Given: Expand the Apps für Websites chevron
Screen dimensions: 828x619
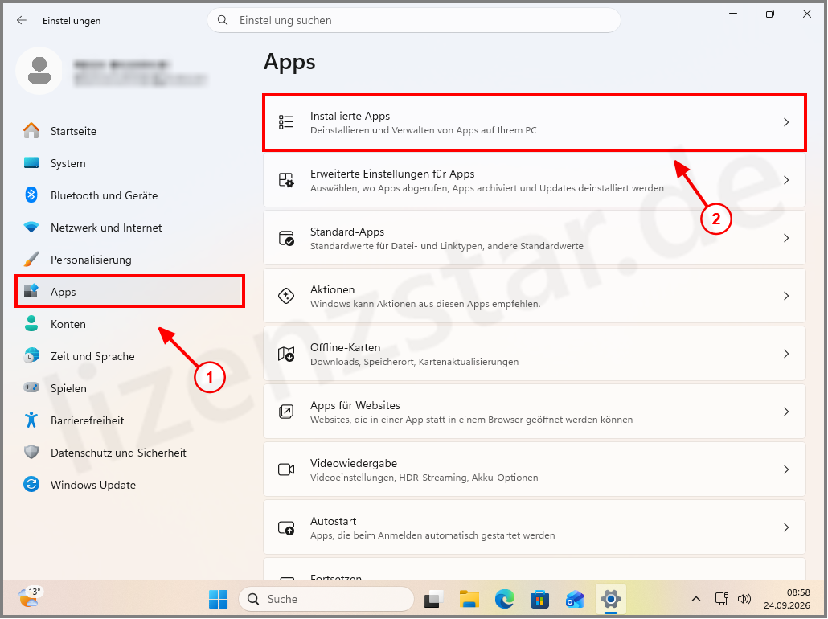Looking at the screenshot, I should coord(786,412).
